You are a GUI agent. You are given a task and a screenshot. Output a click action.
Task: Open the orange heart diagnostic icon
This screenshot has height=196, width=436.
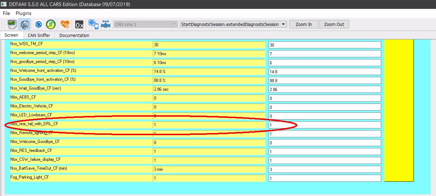[x=65, y=25]
